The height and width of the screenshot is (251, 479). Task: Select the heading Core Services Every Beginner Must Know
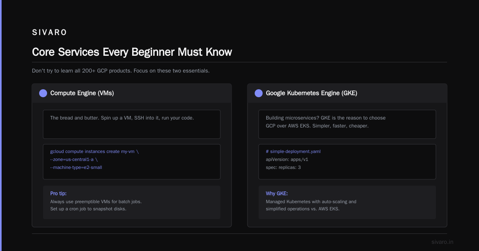132,52
